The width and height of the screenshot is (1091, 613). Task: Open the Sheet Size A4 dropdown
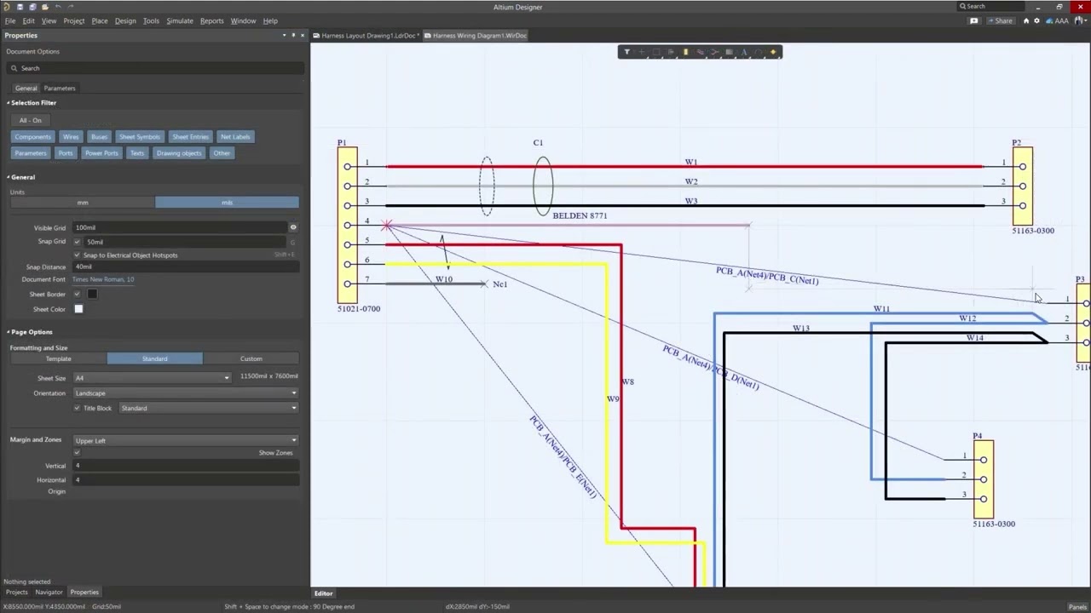[152, 378]
